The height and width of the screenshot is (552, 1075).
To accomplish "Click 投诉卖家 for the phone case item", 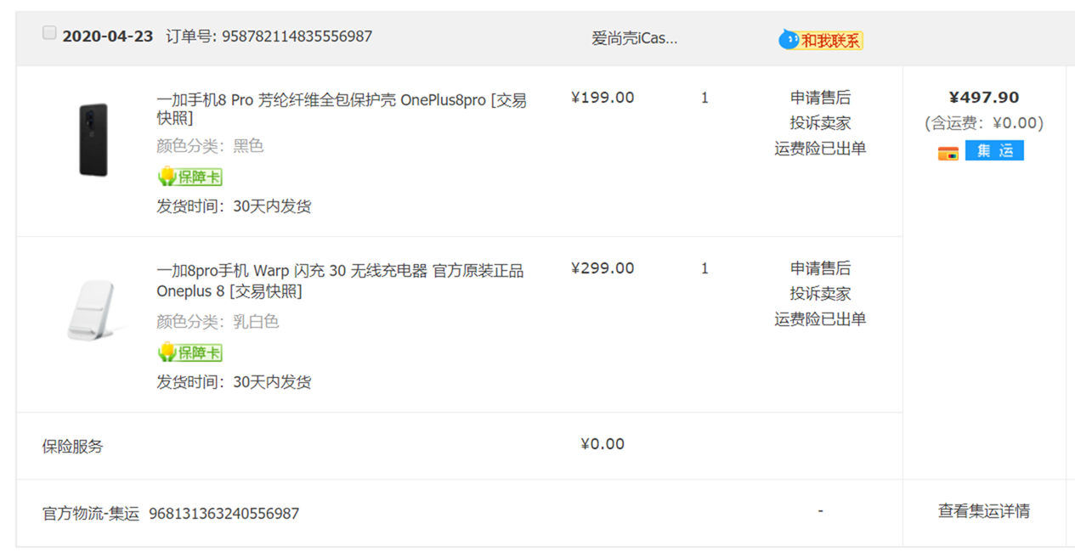I will [820, 123].
